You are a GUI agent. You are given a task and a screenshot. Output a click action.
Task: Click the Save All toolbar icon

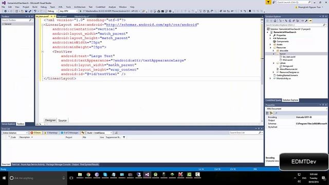coord(30,11)
